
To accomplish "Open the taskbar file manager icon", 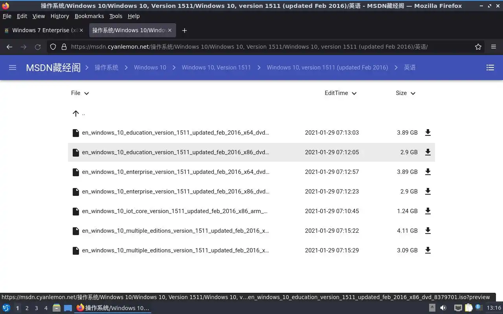I will click(x=56, y=308).
